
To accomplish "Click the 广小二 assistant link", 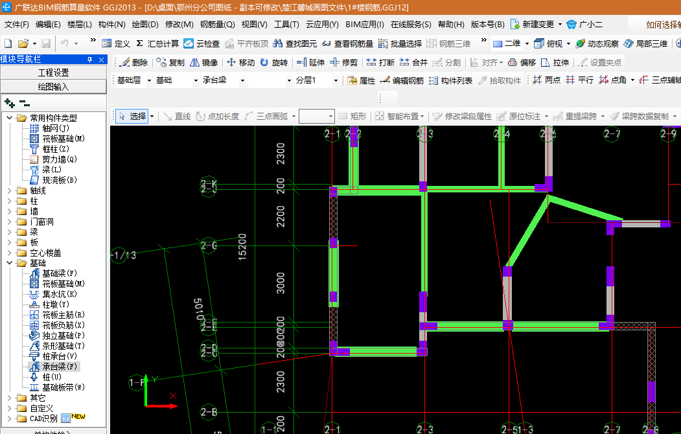I will [584, 25].
